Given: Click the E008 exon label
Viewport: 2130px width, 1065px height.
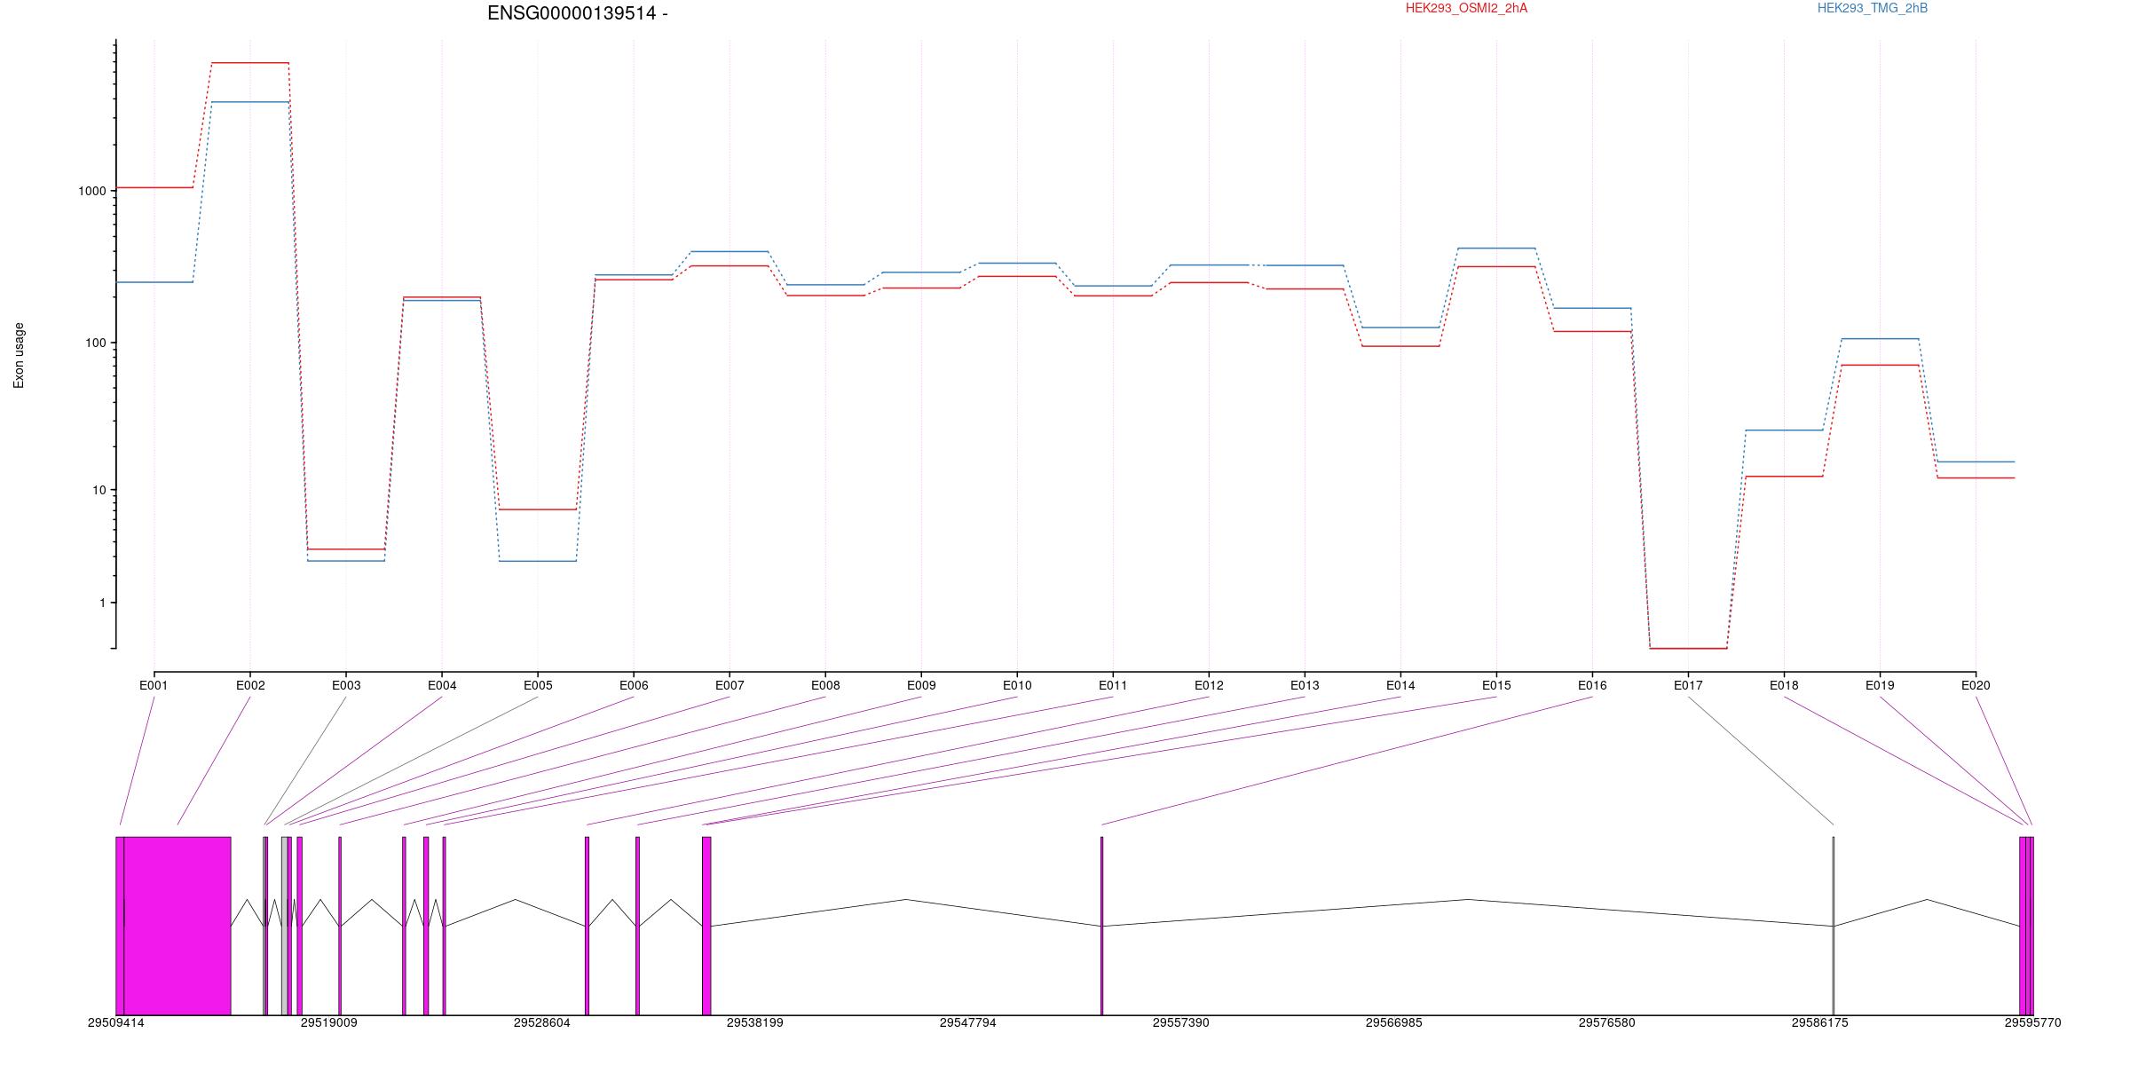Looking at the screenshot, I should tap(825, 685).
